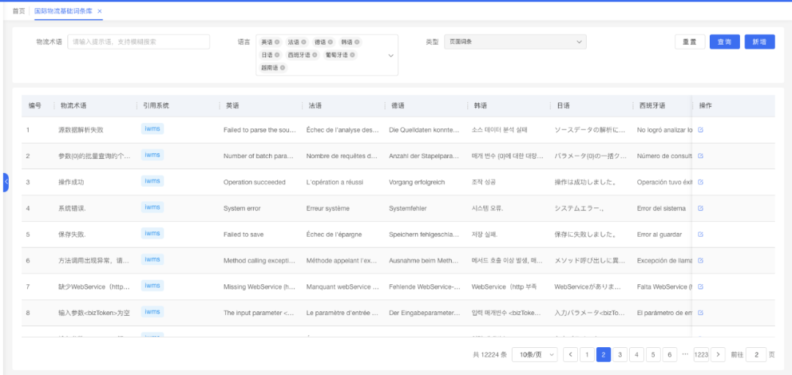Close the 国际物流基础词条库 tab

(x=100, y=11)
